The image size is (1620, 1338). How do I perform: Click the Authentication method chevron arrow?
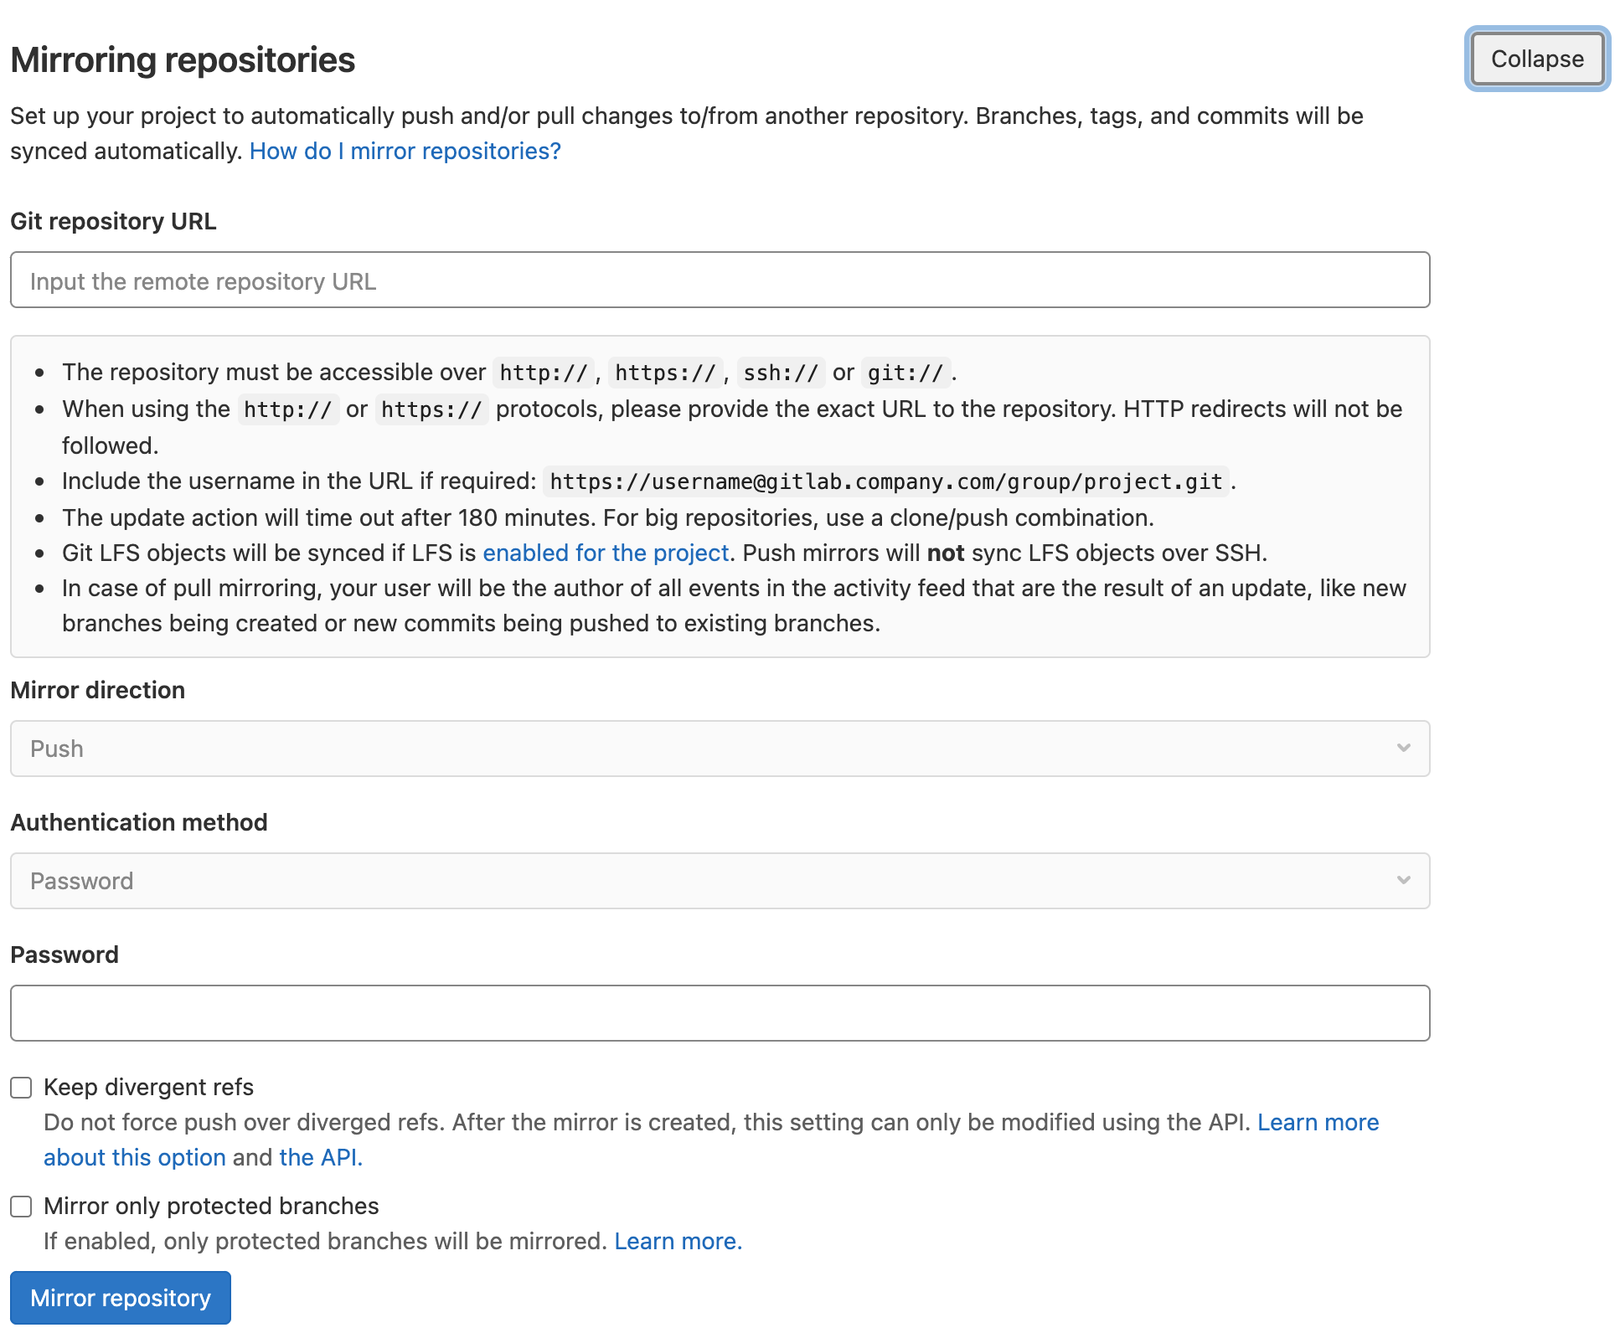(x=1403, y=880)
